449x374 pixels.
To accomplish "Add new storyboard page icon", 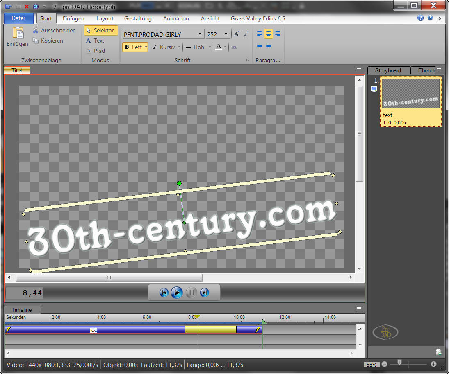I will tap(438, 351).
